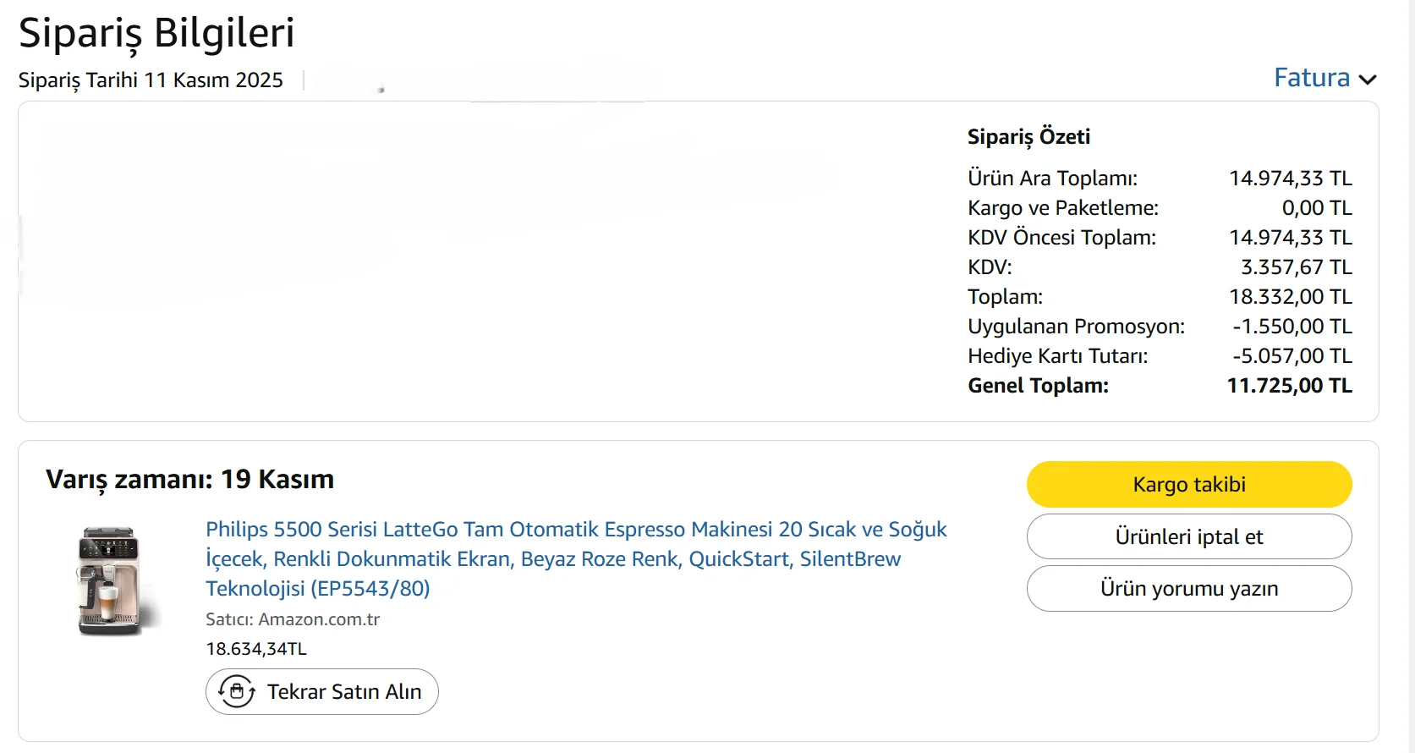Click the Sipariş Bilgileri page heading
The image size is (1415, 753).
point(156,34)
